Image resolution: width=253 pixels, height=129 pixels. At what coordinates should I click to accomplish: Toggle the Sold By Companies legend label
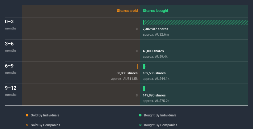pos(46,125)
